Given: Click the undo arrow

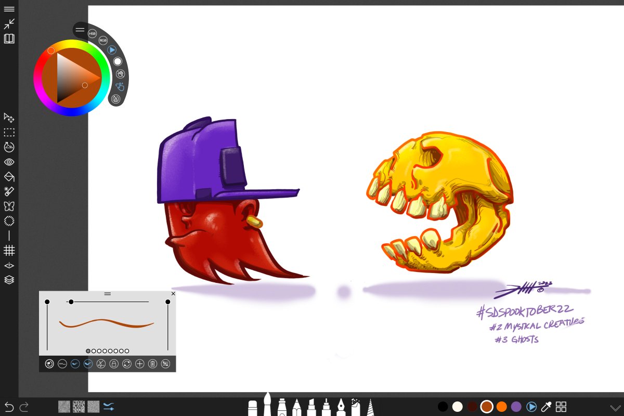Looking at the screenshot, I should pos(9,407).
